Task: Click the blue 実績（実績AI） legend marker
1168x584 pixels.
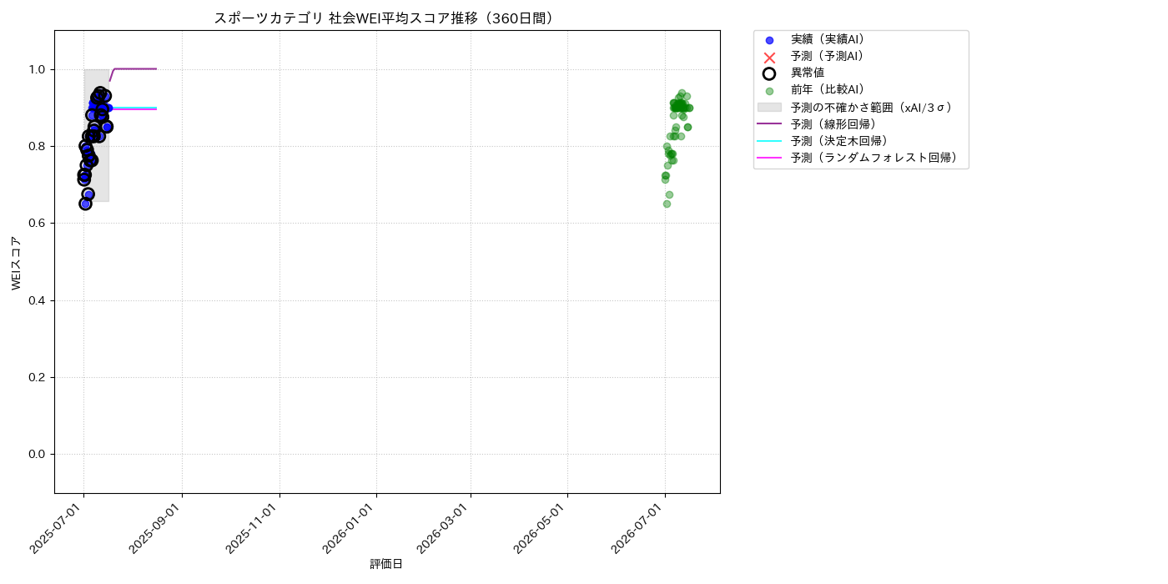Action: 769,40
